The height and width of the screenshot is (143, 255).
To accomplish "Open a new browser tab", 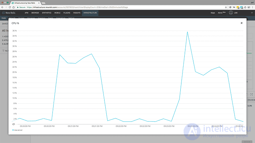I will tap(43, 3).
